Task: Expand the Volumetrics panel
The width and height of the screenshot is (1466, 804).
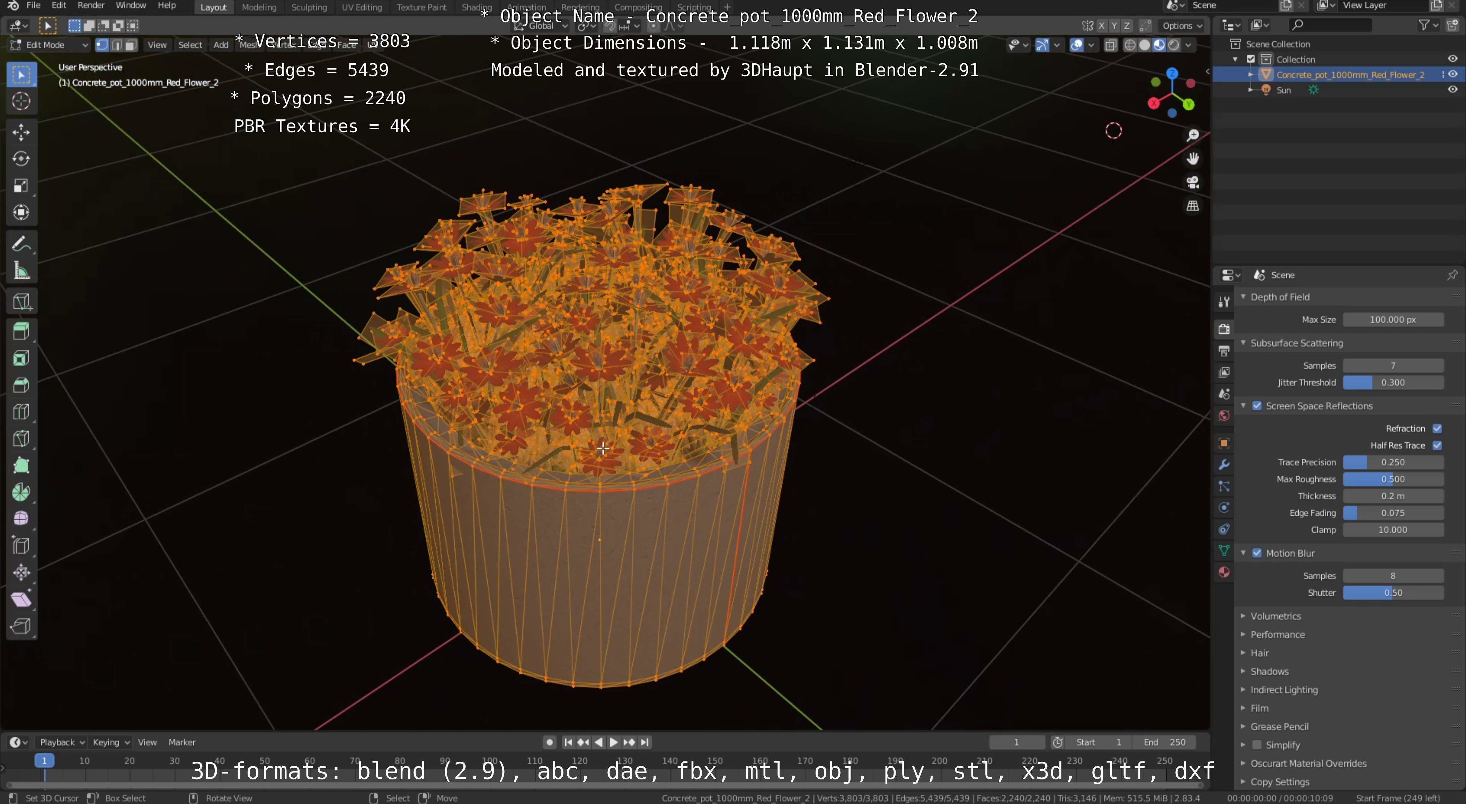Action: [1276, 616]
